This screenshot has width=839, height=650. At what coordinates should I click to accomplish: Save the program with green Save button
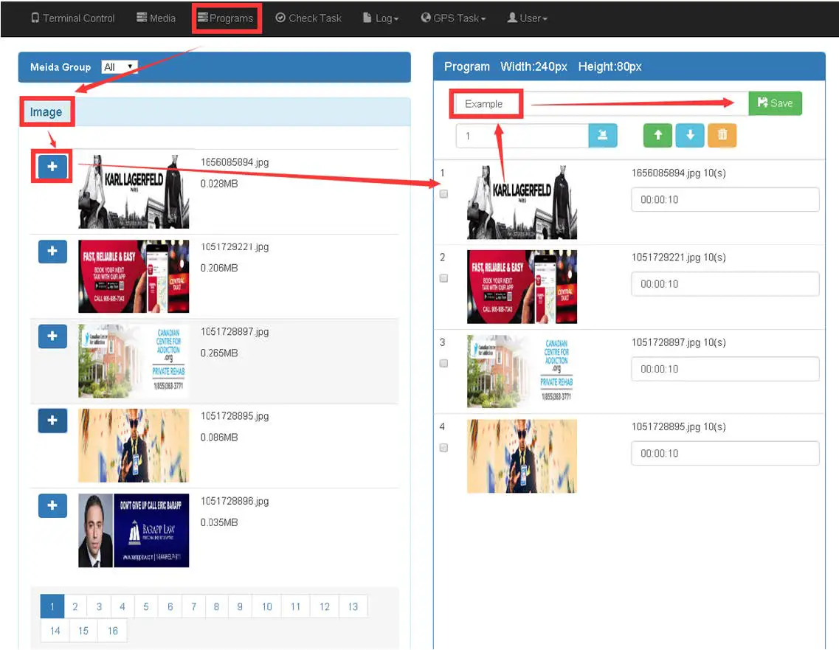click(775, 103)
